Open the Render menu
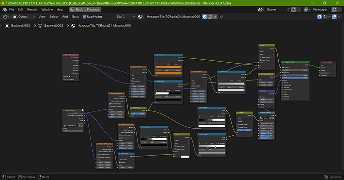The width and height of the screenshot is (344, 180). (32, 9)
